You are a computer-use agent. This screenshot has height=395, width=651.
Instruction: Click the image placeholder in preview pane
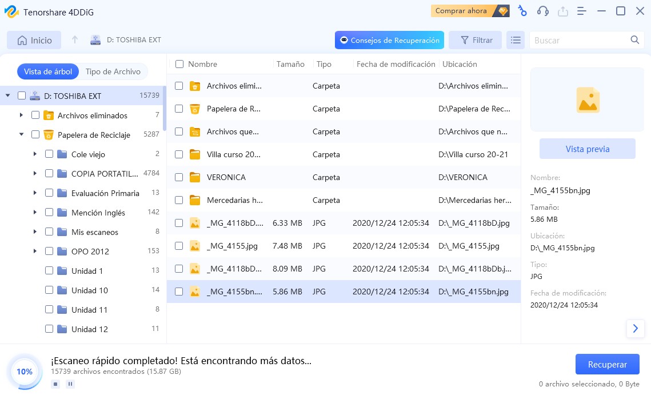coord(588,100)
